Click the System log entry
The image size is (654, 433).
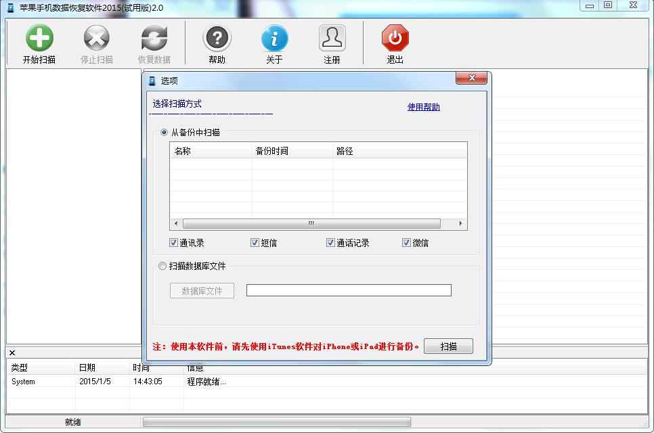coord(23,382)
